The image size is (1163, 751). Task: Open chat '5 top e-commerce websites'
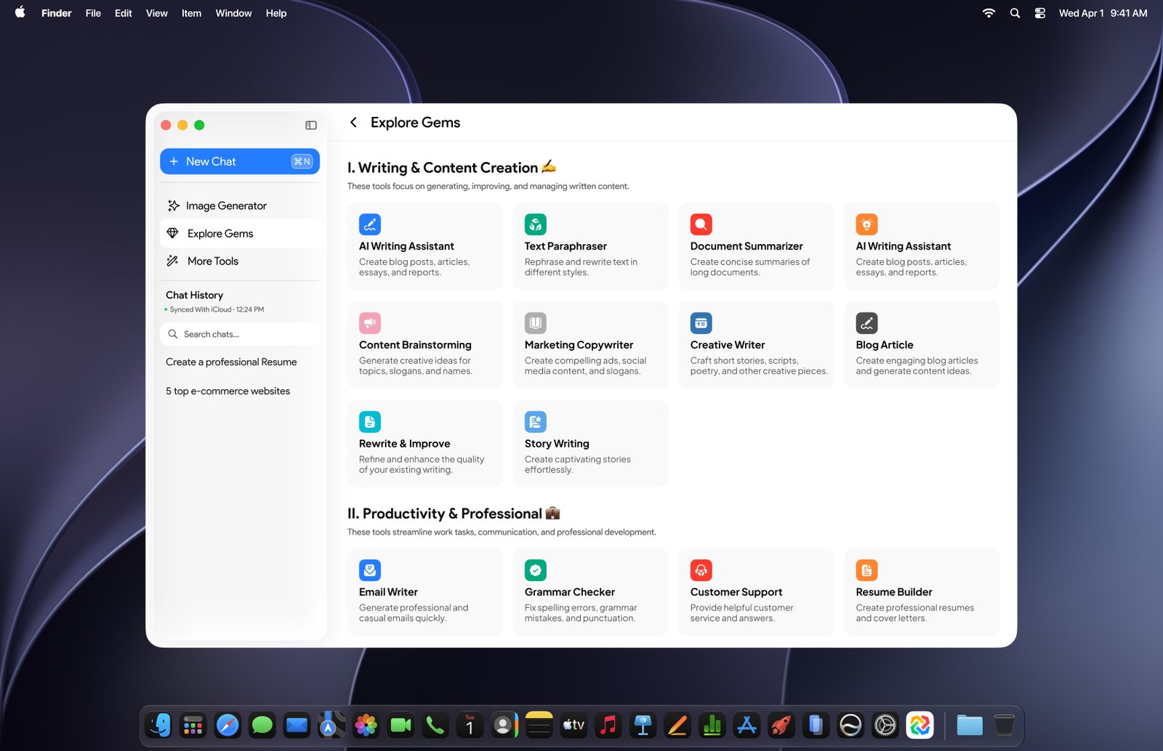pyautogui.click(x=228, y=391)
